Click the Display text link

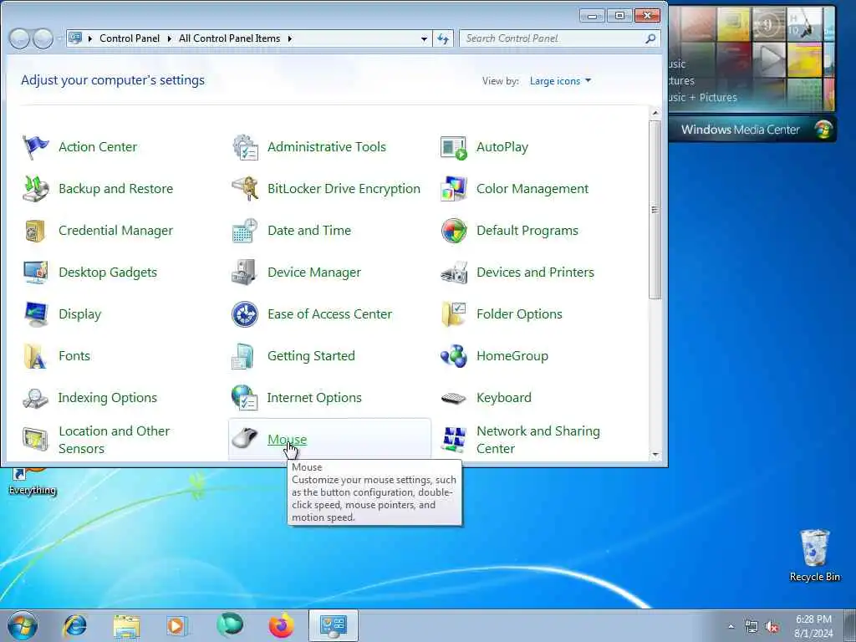[79, 314]
